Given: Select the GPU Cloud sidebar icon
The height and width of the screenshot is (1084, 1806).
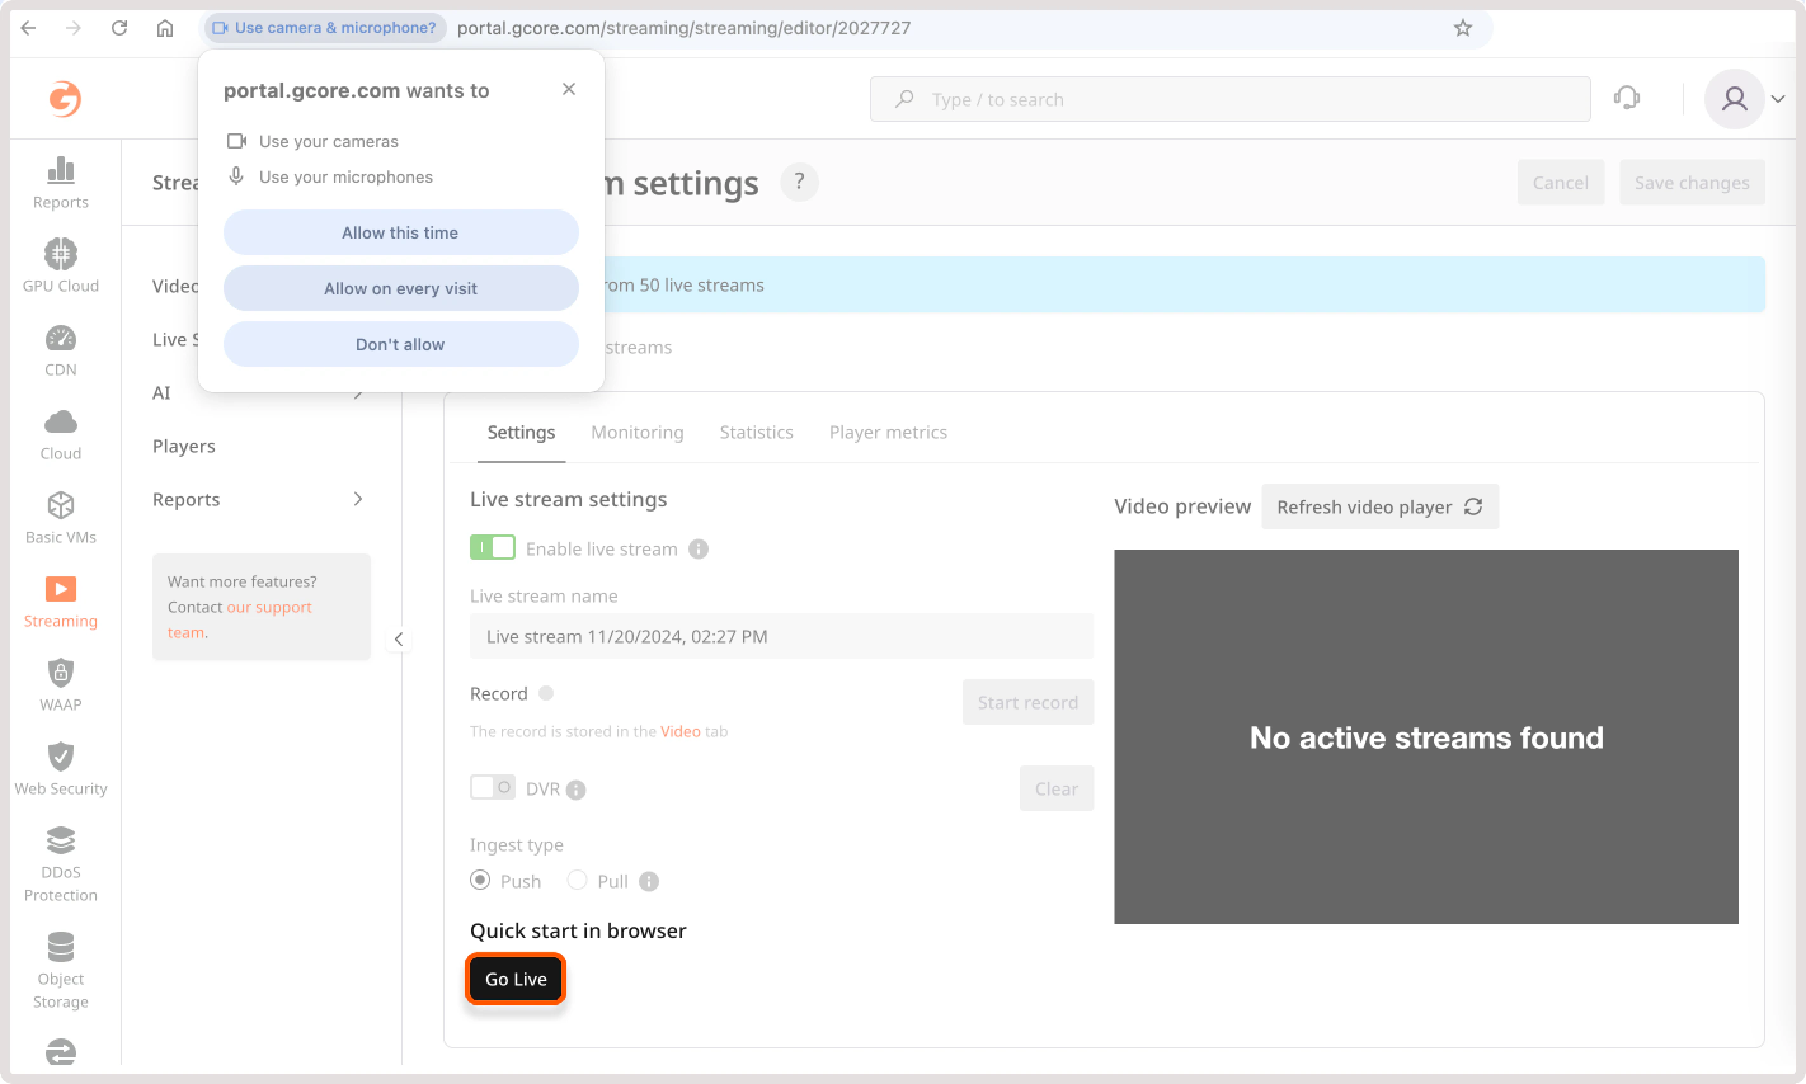Looking at the screenshot, I should point(60,253).
